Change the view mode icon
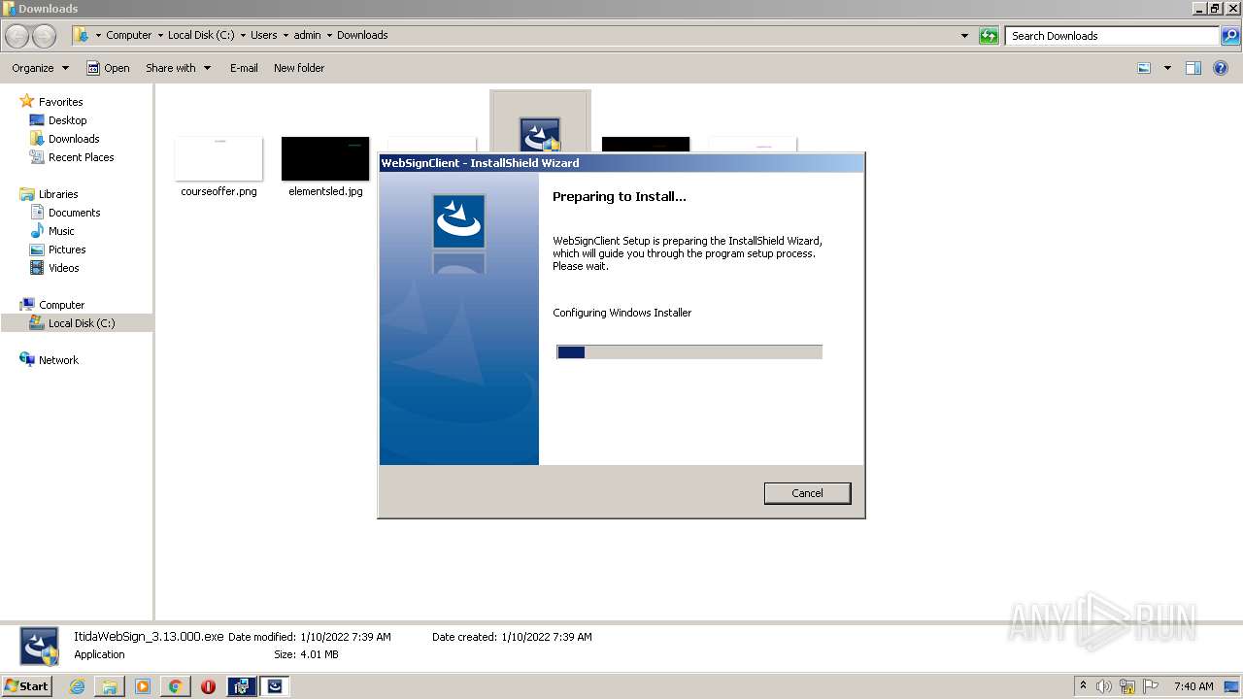 click(1144, 68)
